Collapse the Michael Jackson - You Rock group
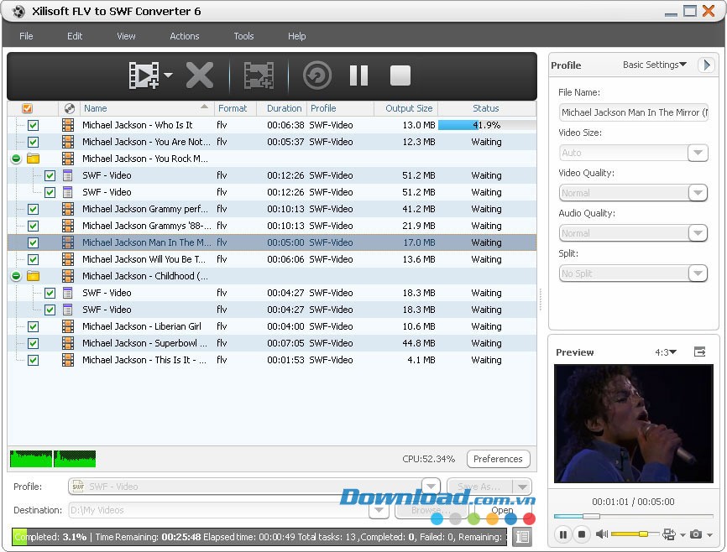This screenshot has height=552, width=727. click(15, 159)
